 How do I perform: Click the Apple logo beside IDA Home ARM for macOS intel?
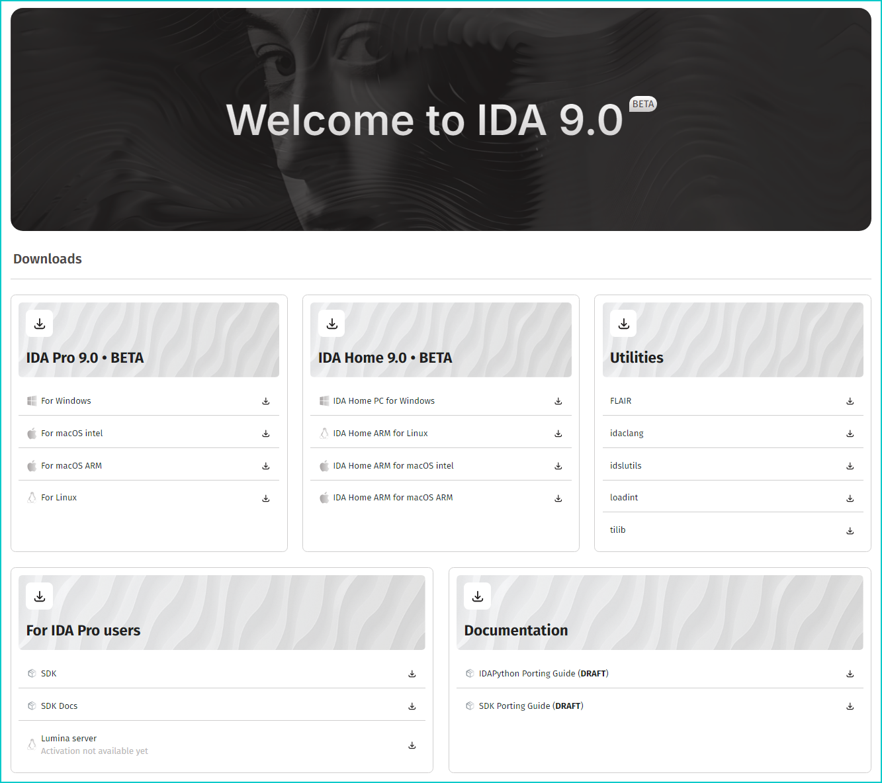click(324, 466)
